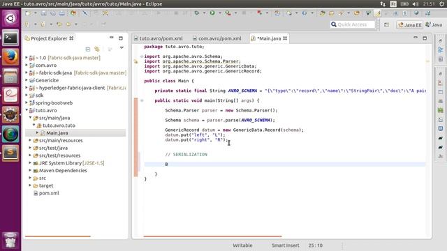Viewport: 447px width, 251px height.
Task: Select Main.java in the project tree
Action: point(57,133)
